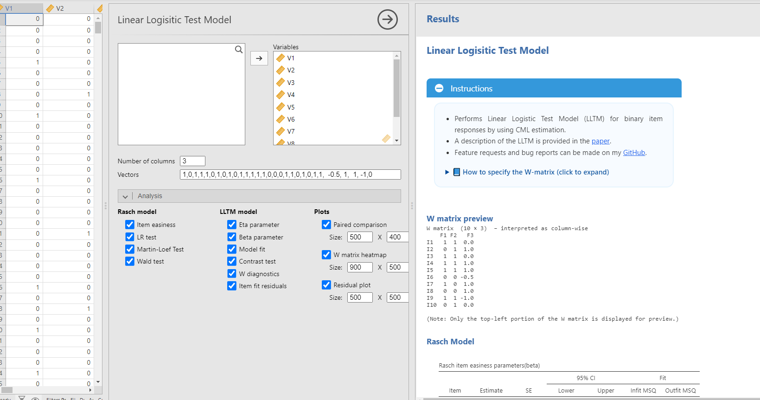Expand How to specify the W-matrix
760x400 pixels.
click(536, 172)
